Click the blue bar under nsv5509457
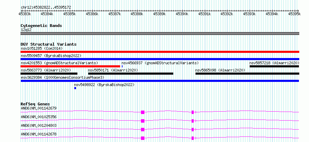 click(x=160, y=59)
